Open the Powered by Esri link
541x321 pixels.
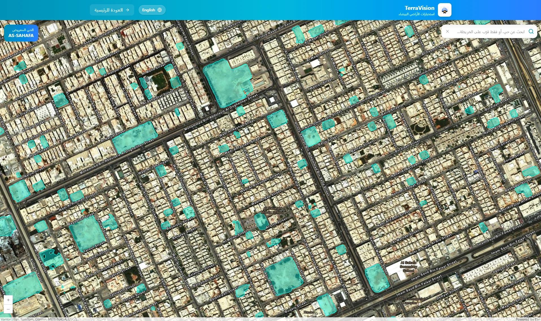tap(528, 319)
